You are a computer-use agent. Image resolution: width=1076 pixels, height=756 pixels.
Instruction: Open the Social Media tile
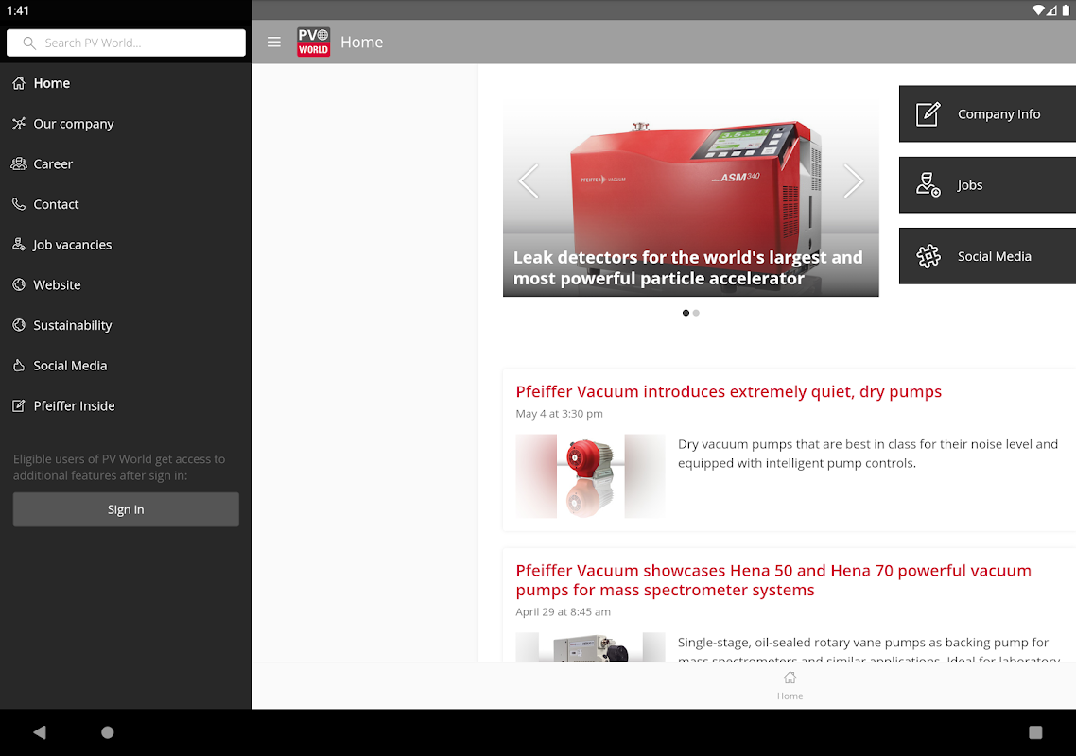click(x=987, y=256)
